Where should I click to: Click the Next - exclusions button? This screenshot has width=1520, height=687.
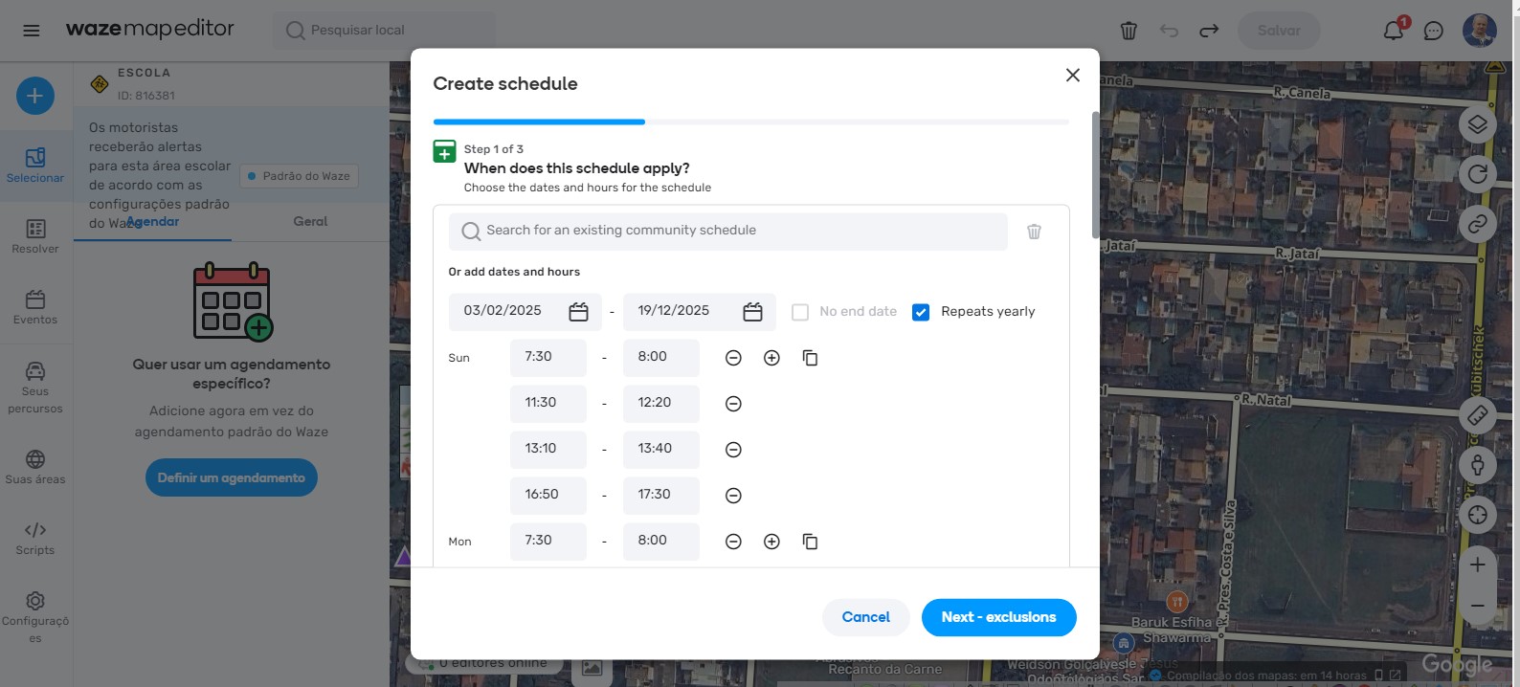[998, 617]
